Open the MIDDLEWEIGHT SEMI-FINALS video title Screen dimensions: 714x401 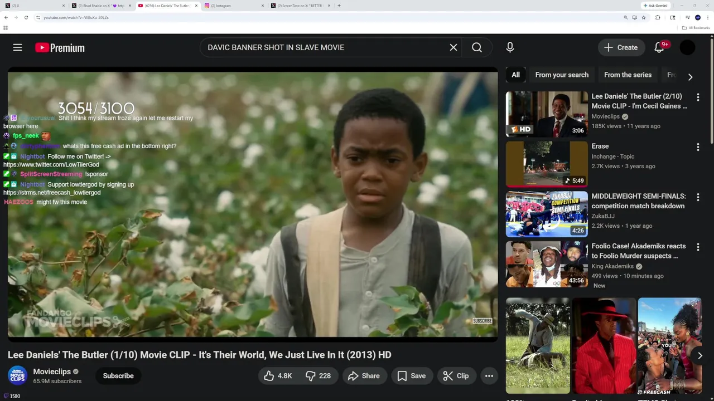[x=639, y=201]
